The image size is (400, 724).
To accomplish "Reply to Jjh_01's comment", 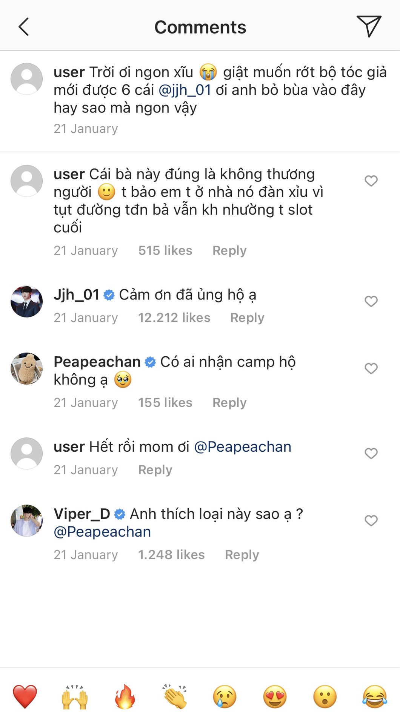I will [x=247, y=318].
